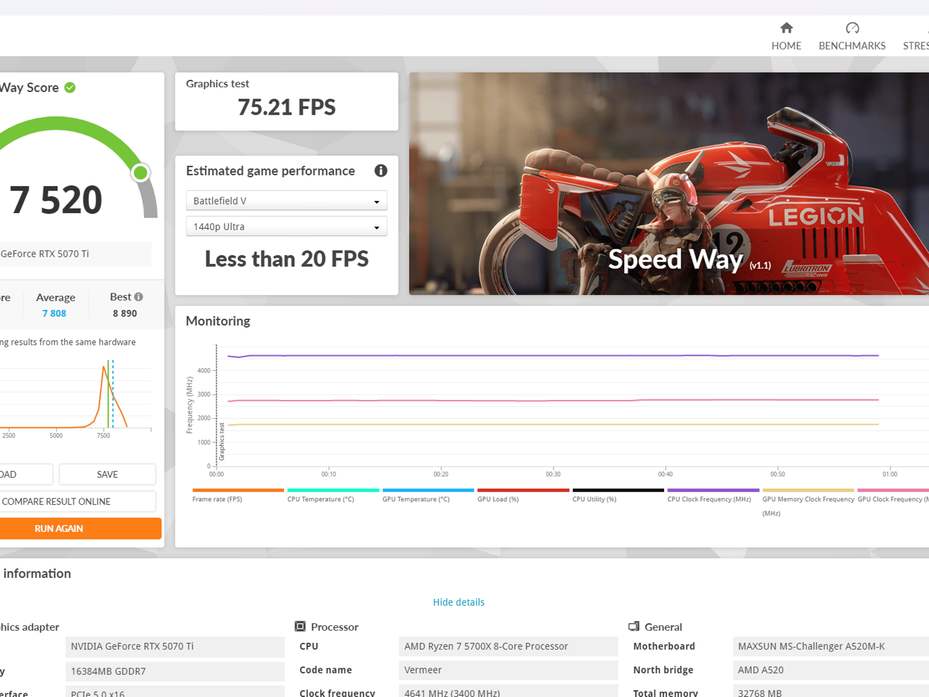This screenshot has width=929, height=697.
Task: Click the Speed Way benchmark banner image
Action: [669, 184]
